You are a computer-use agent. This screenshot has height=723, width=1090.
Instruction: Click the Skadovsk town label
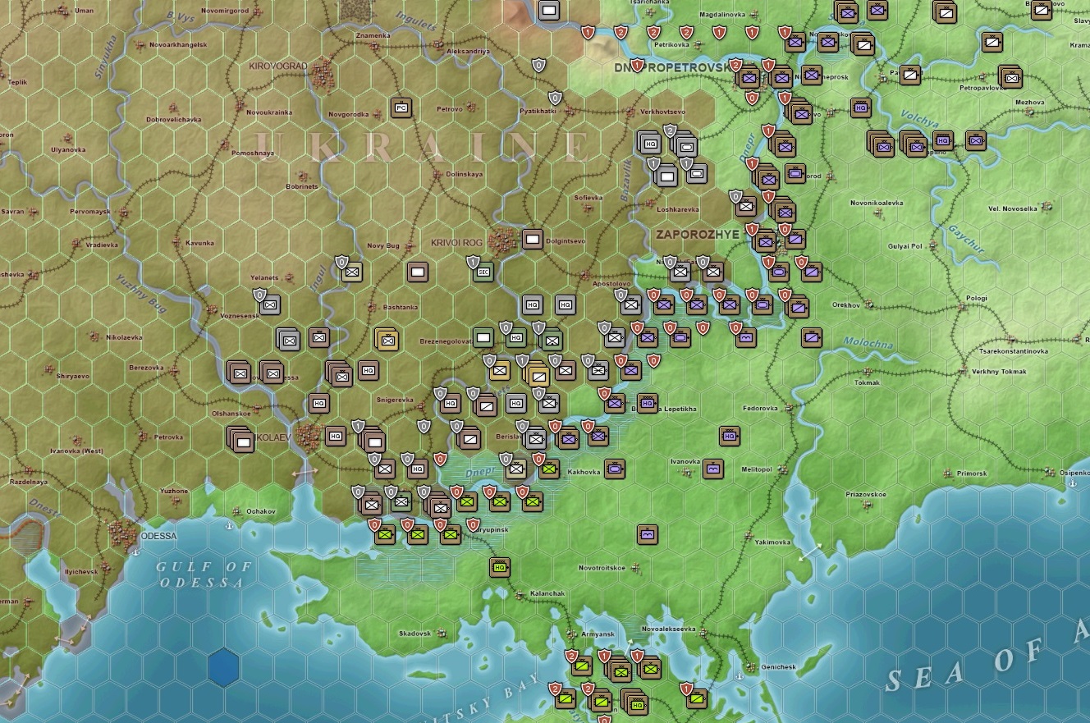tap(415, 634)
